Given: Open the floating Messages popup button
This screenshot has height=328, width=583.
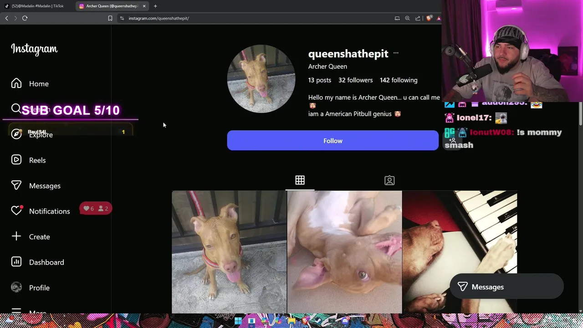Looking at the screenshot, I should point(506,287).
